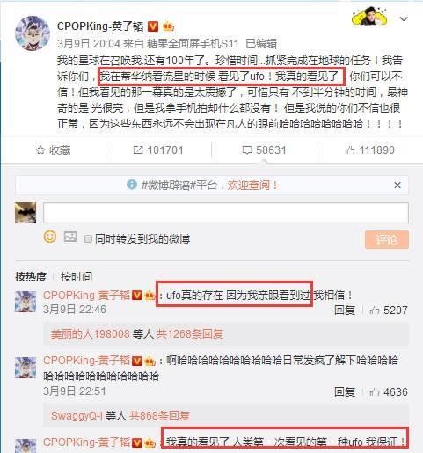
Task: Submit with the orange 评论 button
Action: pos(387,240)
